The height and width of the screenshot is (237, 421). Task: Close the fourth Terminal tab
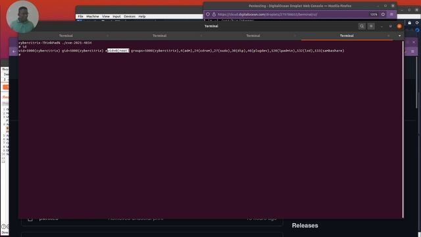[389, 36]
